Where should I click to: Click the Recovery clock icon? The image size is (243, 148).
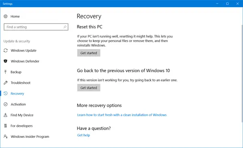(x=6, y=93)
